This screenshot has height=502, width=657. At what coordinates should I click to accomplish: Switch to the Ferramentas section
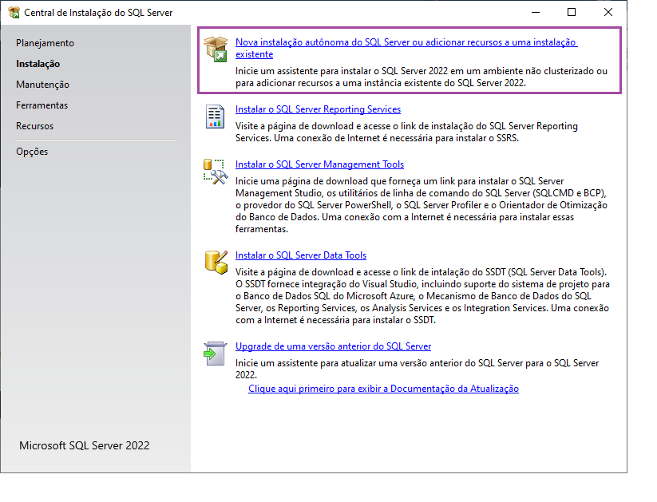(x=42, y=105)
